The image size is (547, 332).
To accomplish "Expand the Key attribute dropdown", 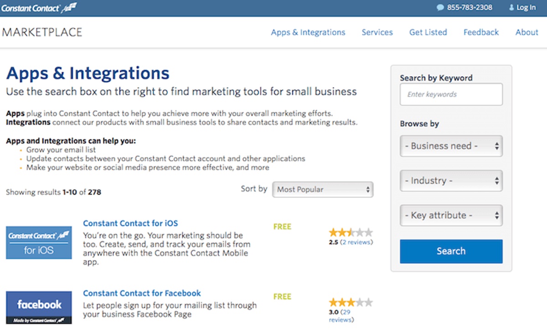I will [451, 216].
